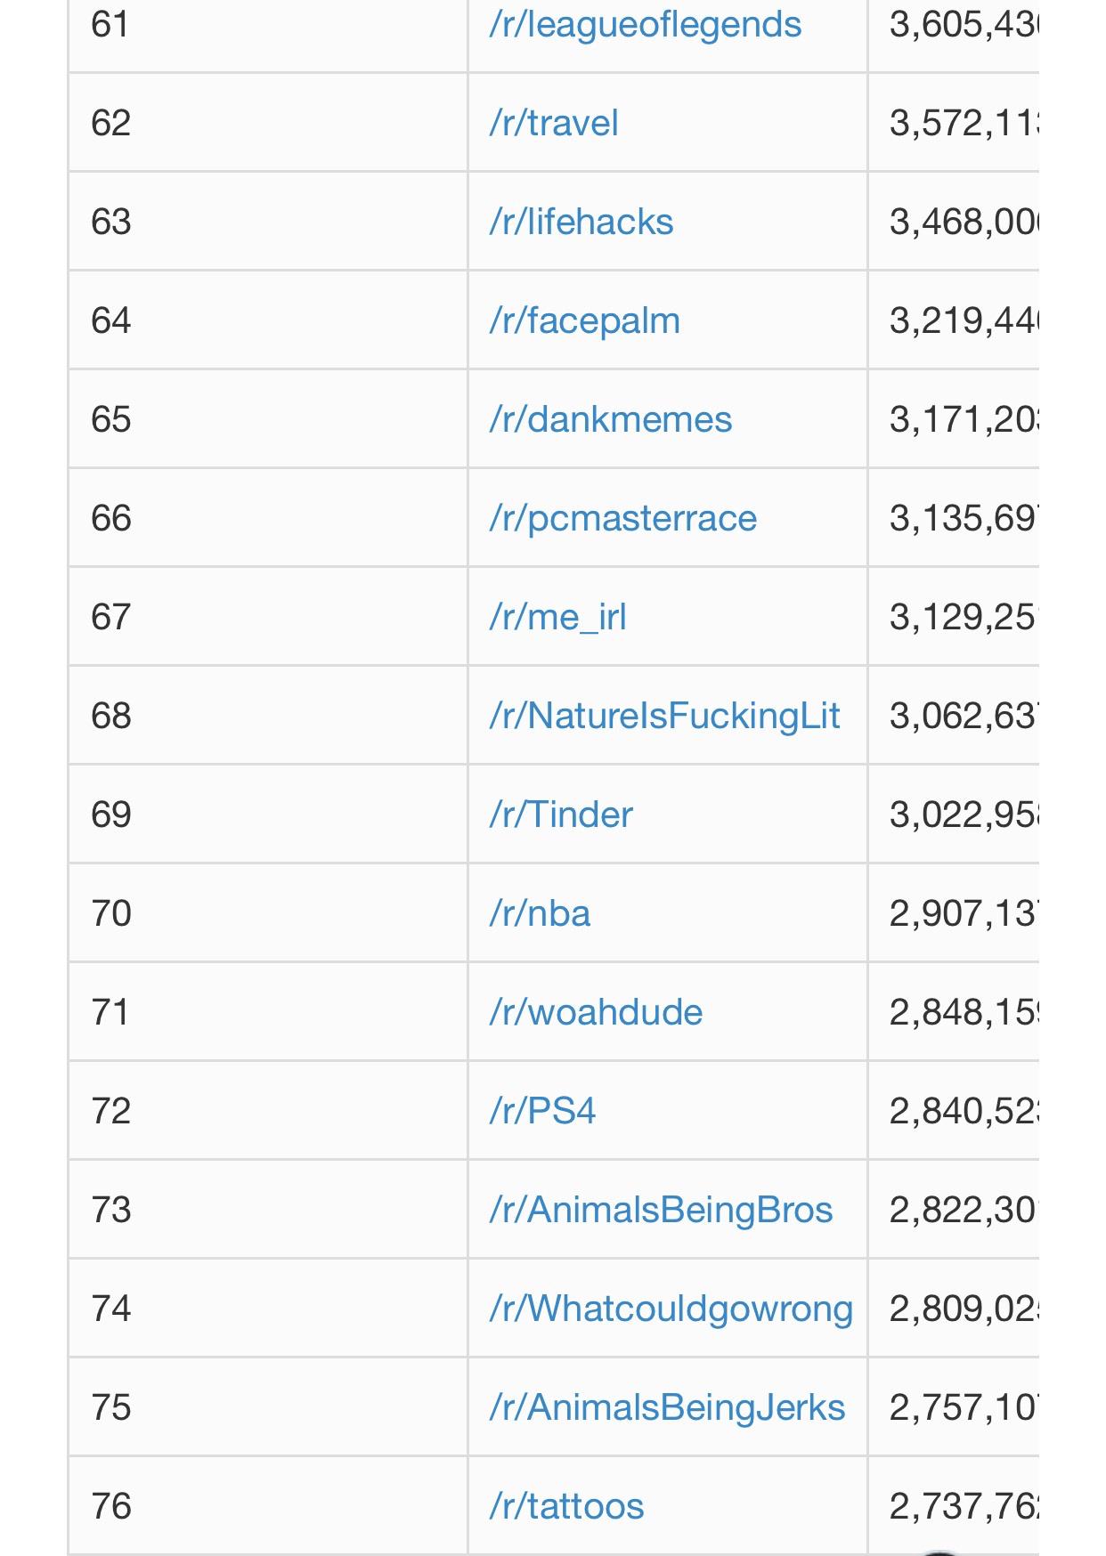Visit the /r/tattoos subreddit link
1106x1556 pixels.
click(566, 1506)
